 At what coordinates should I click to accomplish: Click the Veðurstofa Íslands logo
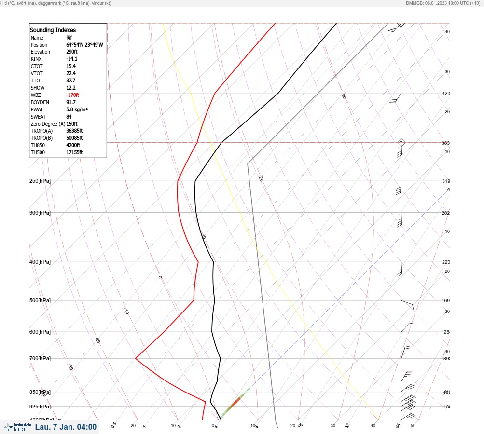(17, 427)
